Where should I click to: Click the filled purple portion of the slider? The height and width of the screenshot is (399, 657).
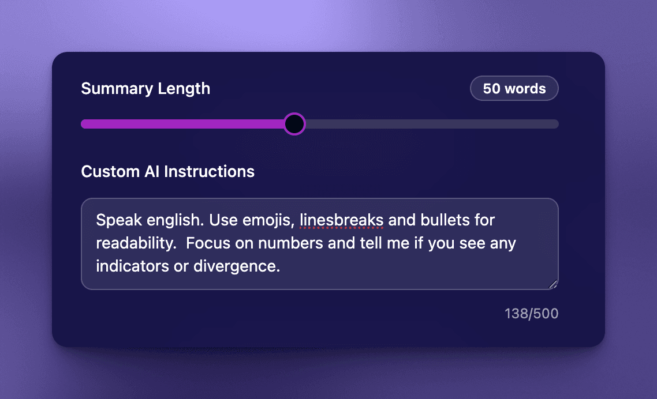tap(185, 123)
